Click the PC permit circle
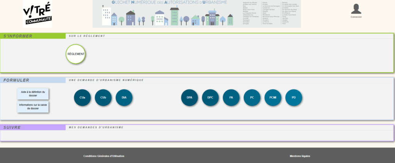 click(x=252, y=97)
